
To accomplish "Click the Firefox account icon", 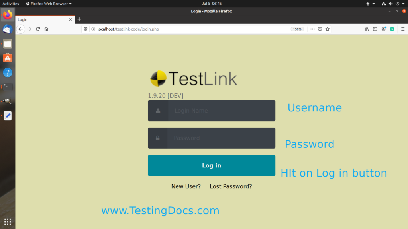I will [x=383, y=29].
